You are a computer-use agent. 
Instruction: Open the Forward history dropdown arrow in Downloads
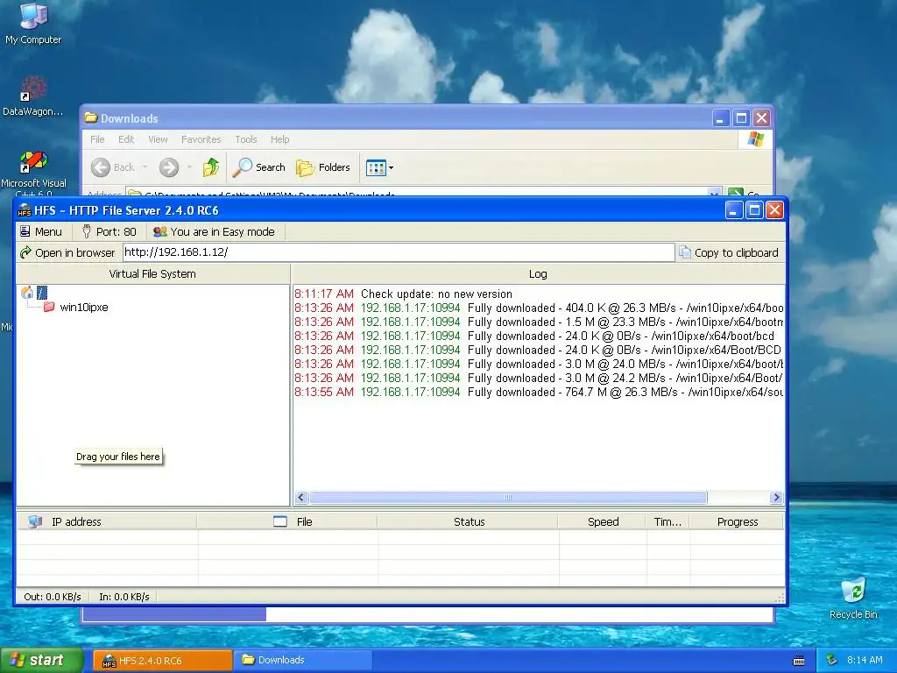[x=189, y=167]
